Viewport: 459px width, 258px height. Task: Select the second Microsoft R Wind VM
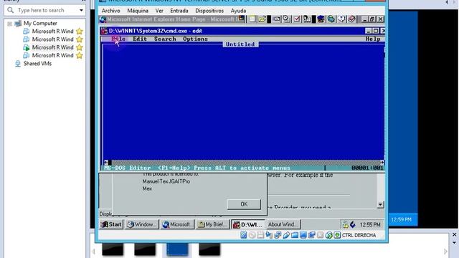tap(52, 39)
